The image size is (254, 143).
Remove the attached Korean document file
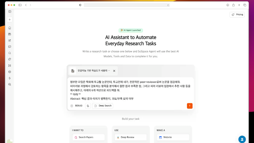pos(114,71)
